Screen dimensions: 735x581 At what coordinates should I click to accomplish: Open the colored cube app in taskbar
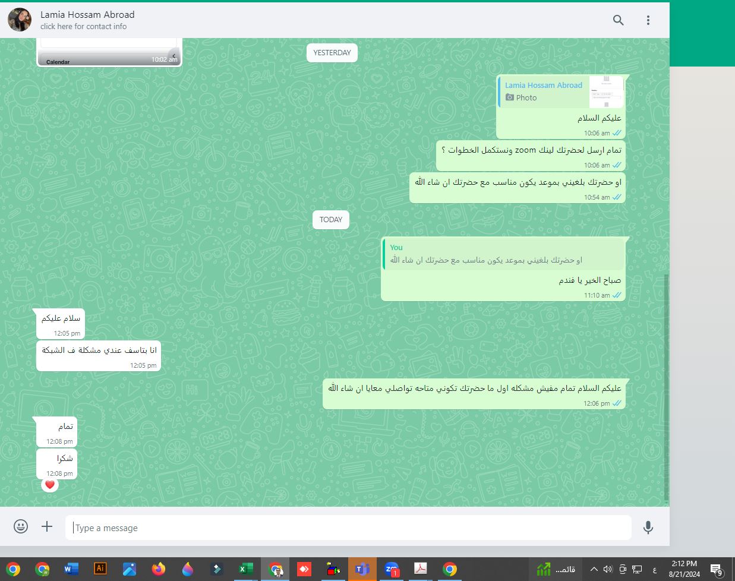tap(333, 569)
